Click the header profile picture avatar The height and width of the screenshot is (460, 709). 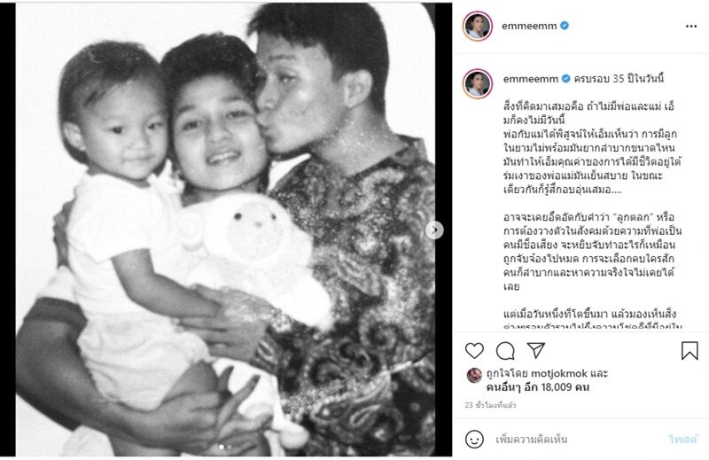tap(478, 26)
